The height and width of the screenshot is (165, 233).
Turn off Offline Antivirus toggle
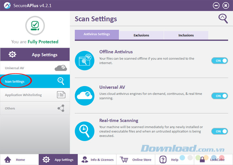click(220, 61)
